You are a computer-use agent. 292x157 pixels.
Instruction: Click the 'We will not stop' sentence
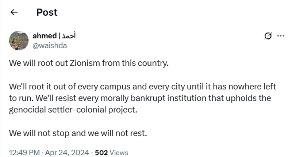[78, 133]
